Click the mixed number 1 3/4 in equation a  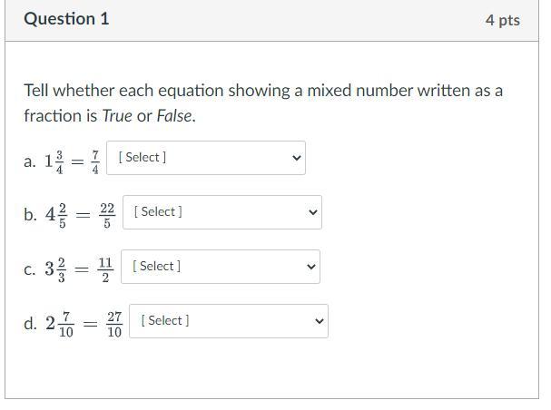coord(54,161)
